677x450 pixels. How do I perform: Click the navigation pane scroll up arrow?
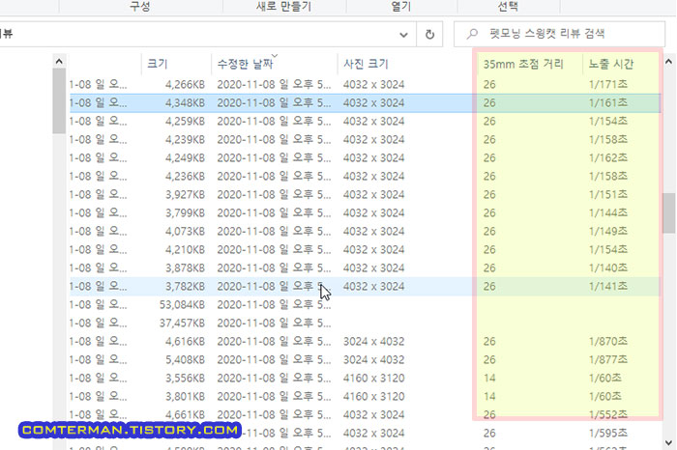[59, 62]
